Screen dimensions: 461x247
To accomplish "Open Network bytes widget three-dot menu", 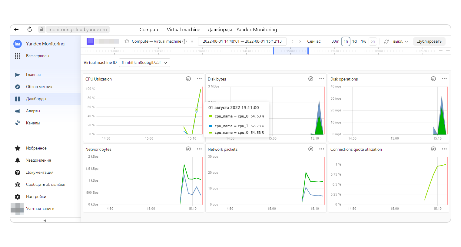I will 199,149.
